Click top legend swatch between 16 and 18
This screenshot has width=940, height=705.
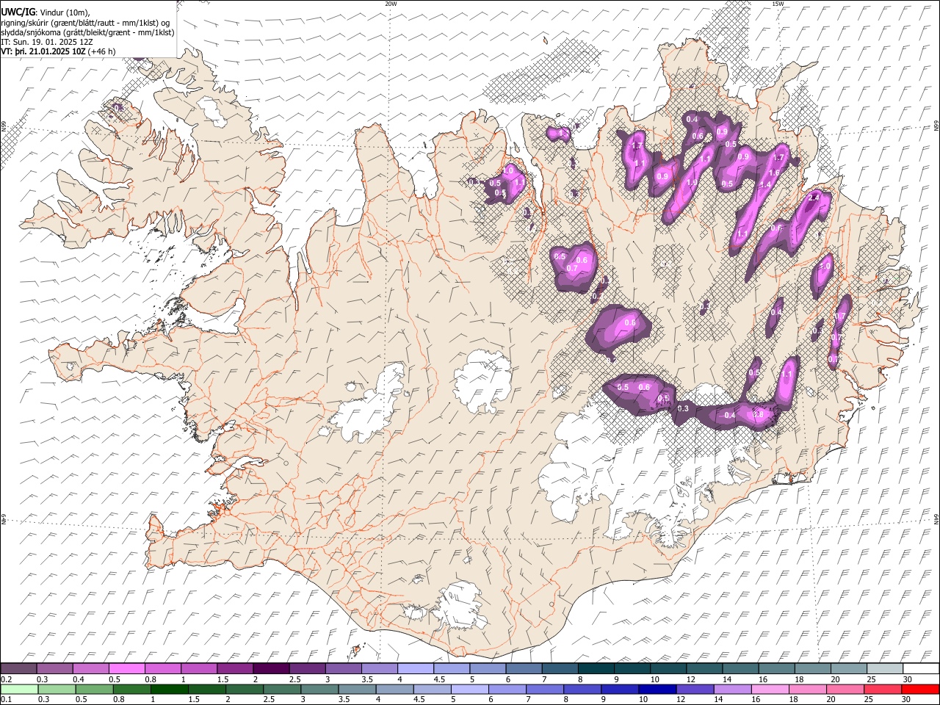click(x=777, y=669)
